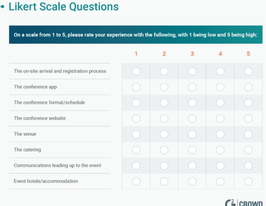Choose 2 for communications leading up to event
Image resolution: width=266 pixels, height=206 pixels.
point(164,166)
